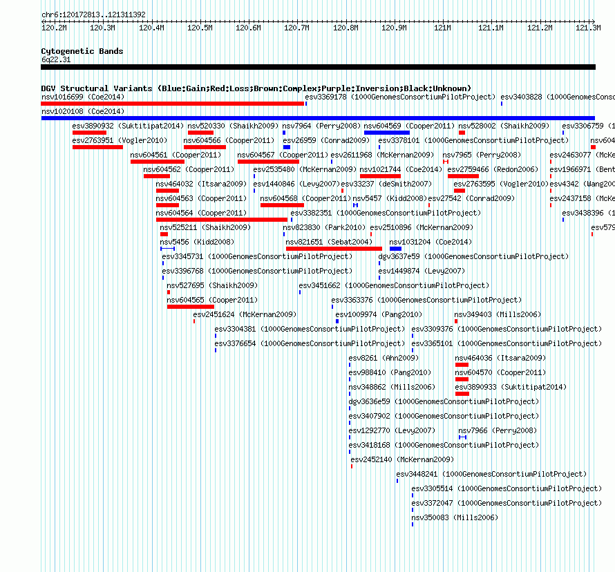Click nsv604570 (Cooper2011) label
The width and height of the screenshot is (615, 572).
click(x=500, y=372)
